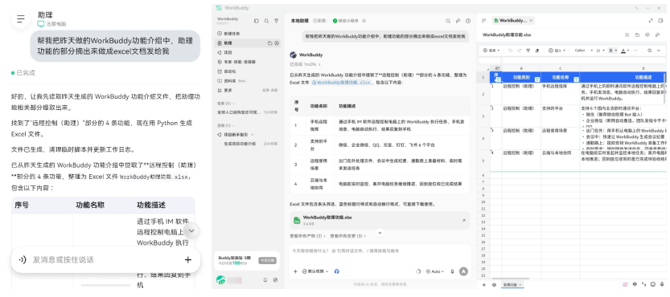
Task: Open 更多 in the sidebar
Action: pyautogui.click(x=248, y=90)
